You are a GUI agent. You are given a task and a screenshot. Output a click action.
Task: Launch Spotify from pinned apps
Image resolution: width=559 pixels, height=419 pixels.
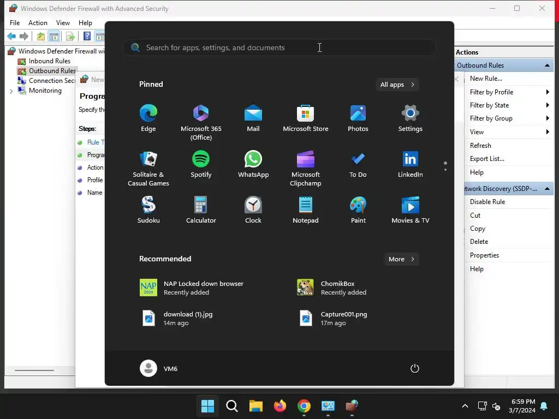pyautogui.click(x=201, y=164)
